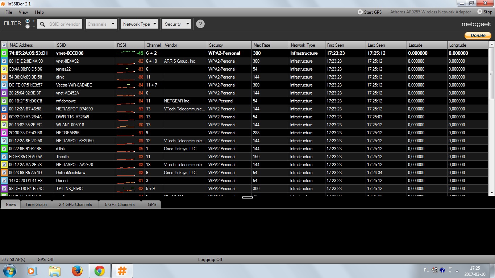
Task: Click the RSSI graph for vnet-0CCD08
Action: 126,53
